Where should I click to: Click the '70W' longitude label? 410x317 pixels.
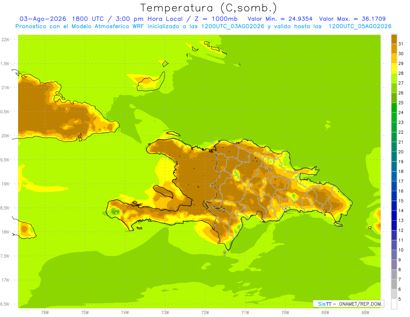click(x=285, y=313)
